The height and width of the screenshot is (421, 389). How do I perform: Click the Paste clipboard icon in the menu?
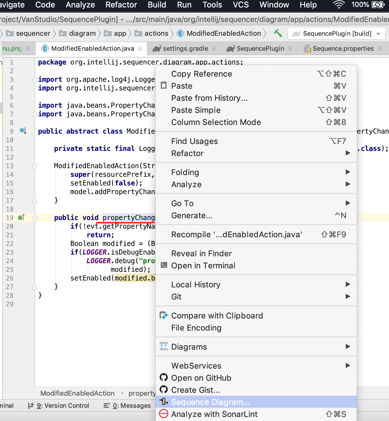[164, 86]
